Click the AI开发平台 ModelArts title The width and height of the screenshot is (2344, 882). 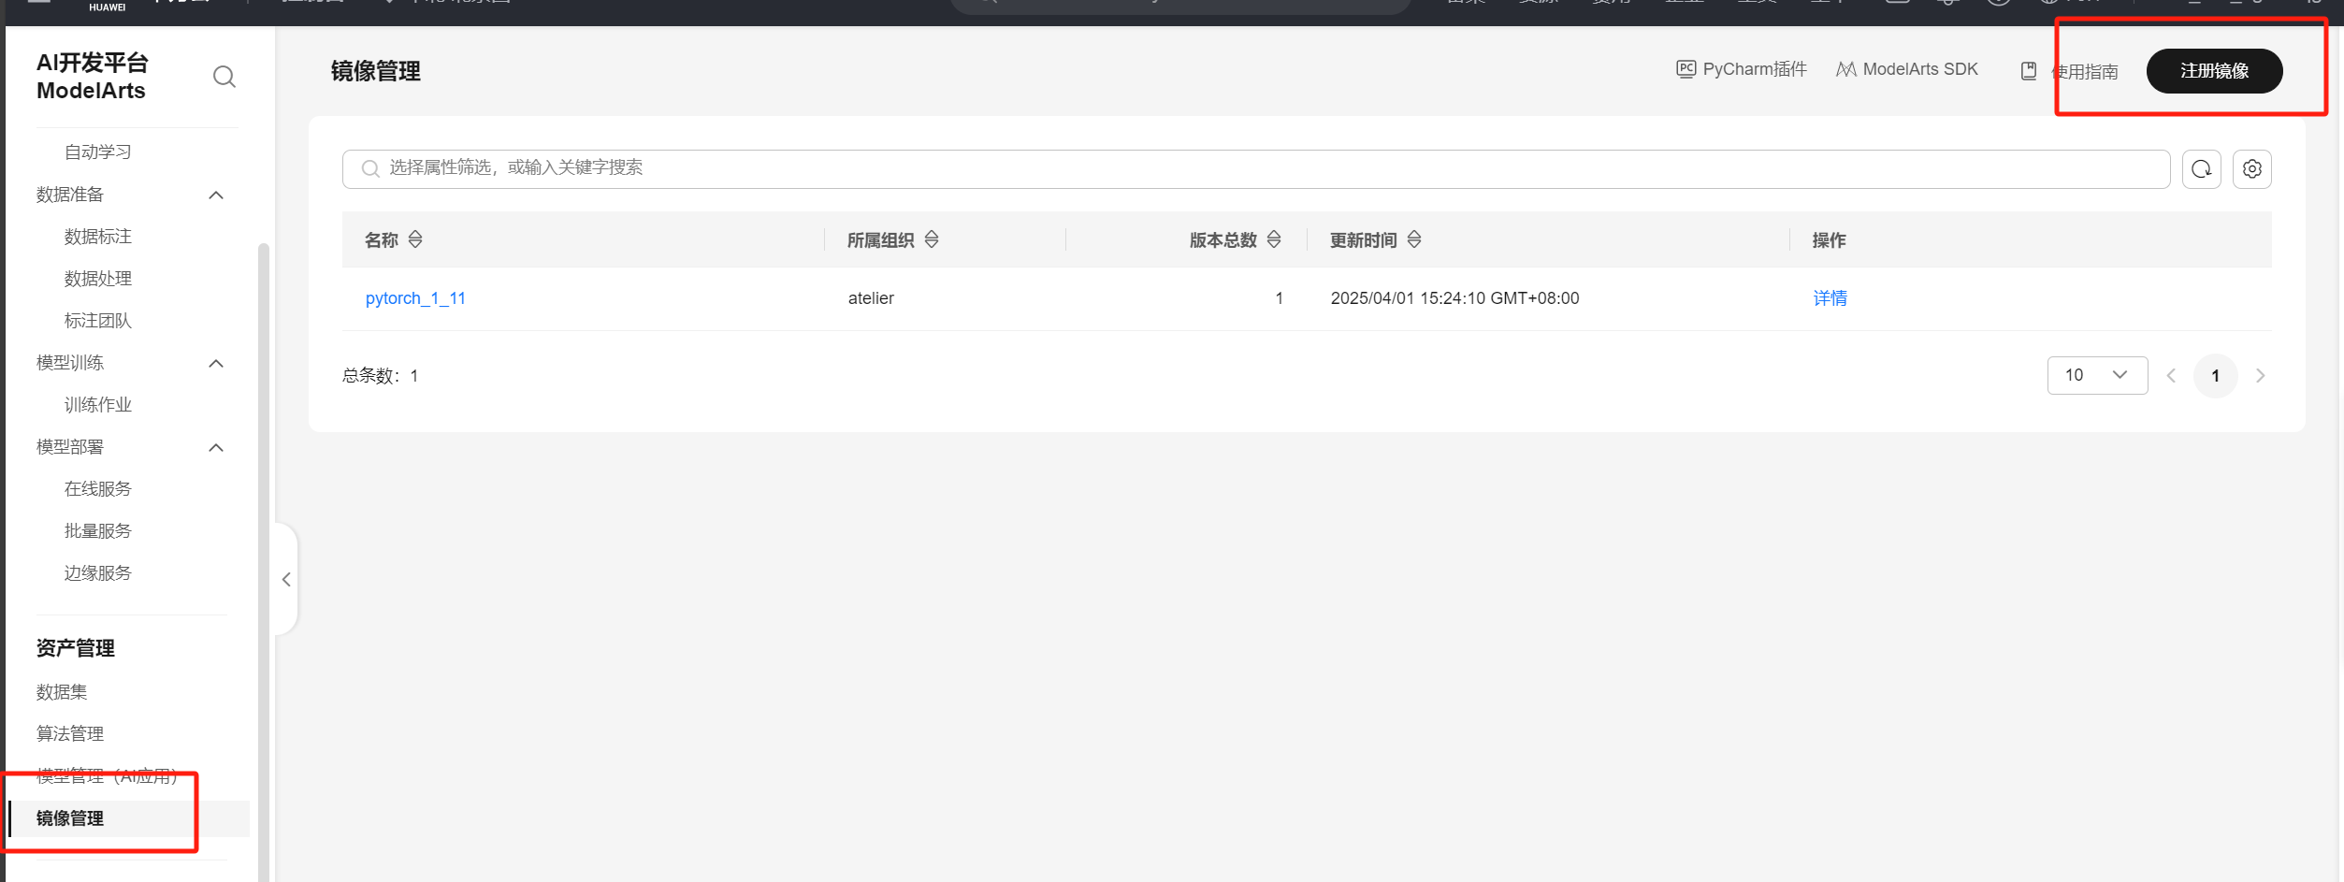tap(92, 77)
